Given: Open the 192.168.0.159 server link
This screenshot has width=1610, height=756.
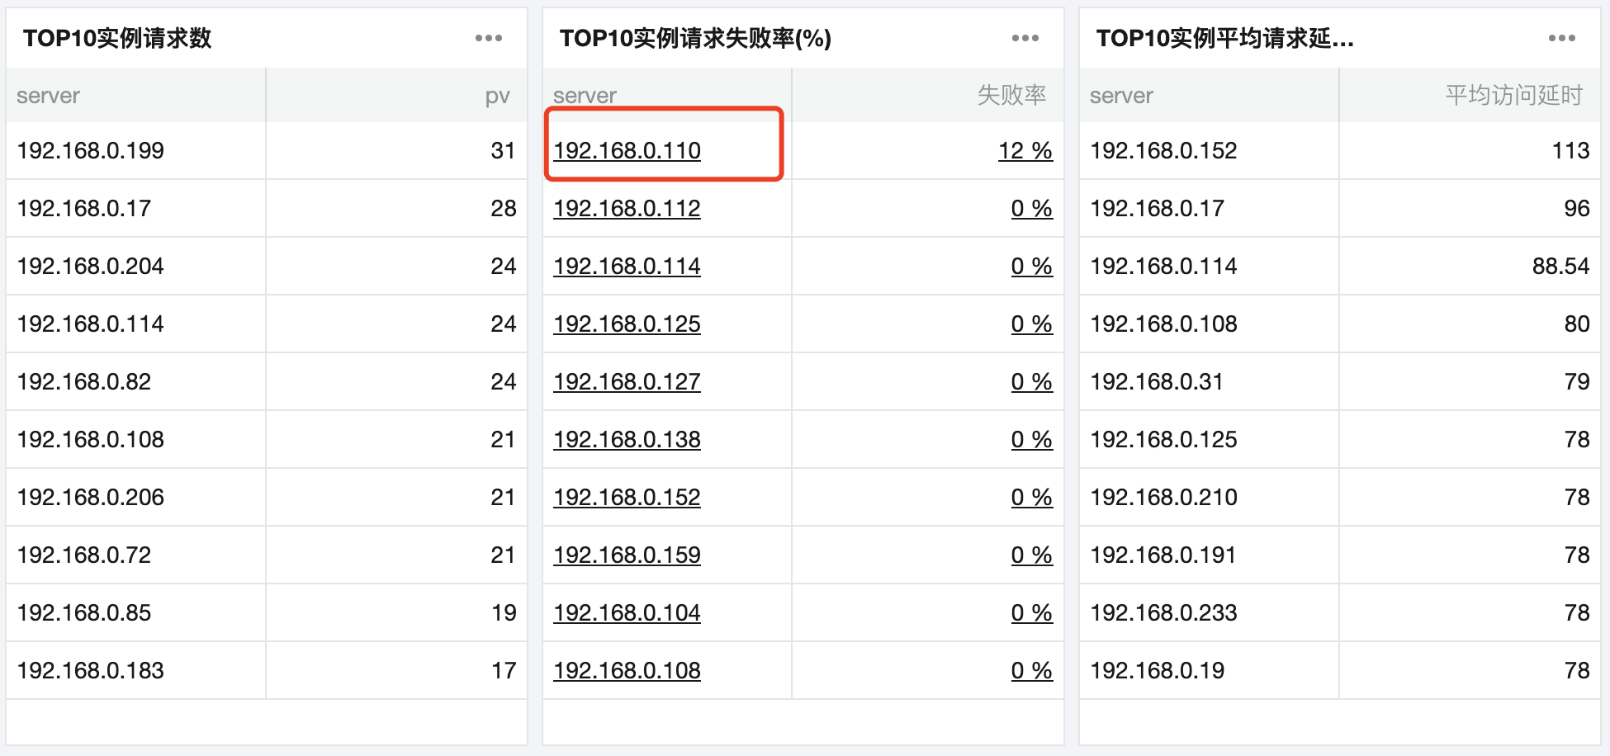Looking at the screenshot, I should tap(627, 555).
